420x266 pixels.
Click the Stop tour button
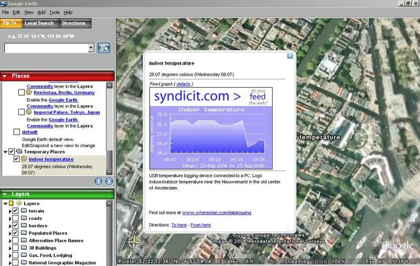(x=109, y=181)
